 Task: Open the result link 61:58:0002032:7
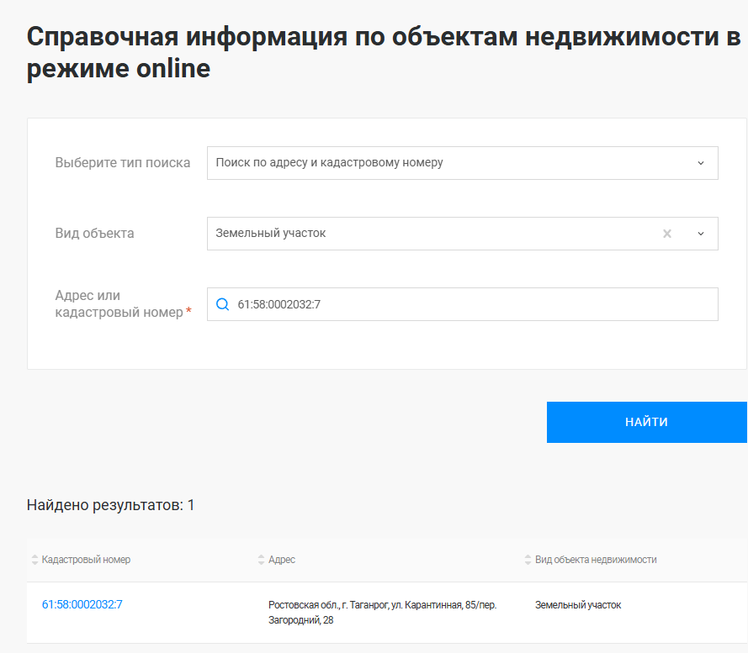coord(82,604)
